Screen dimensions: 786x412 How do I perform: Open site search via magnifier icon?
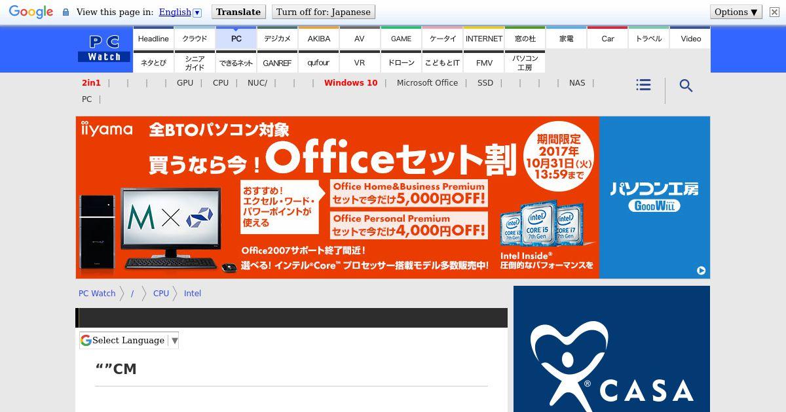686,86
